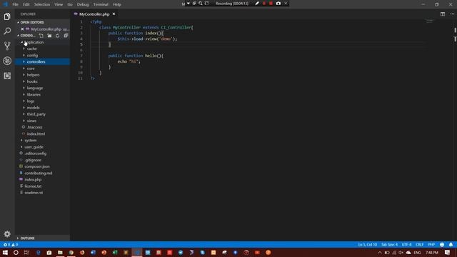Click the New Folder icon in explorer header

(49, 36)
